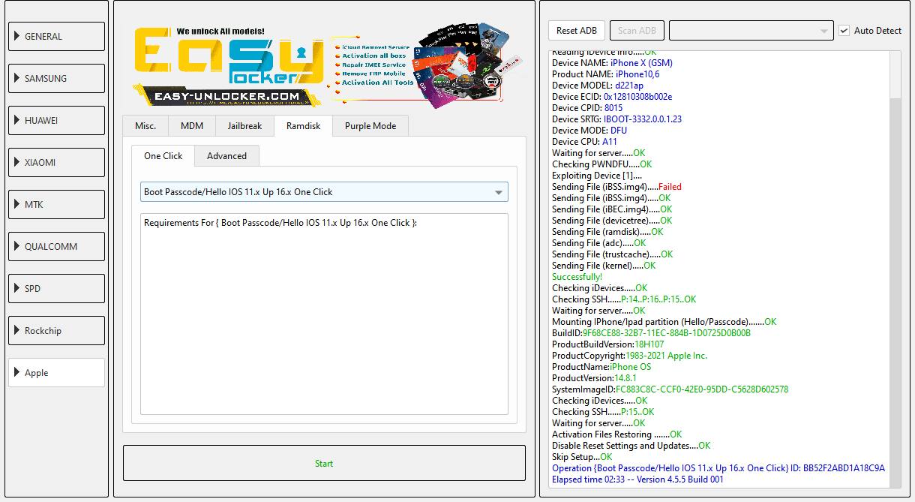Click the 'Product NAME: iPhone10,6' log line
This screenshot has height=502, width=915.
click(606, 74)
